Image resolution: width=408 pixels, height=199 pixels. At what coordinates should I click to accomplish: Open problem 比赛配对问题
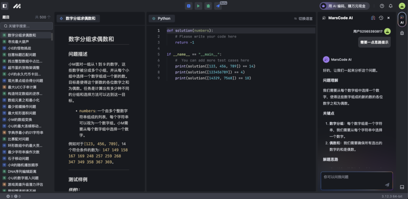coord(26,139)
